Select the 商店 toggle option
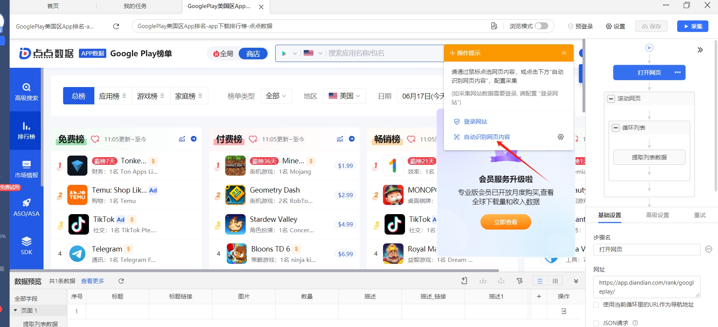Viewport: 718px width, 327px height. tap(253, 54)
